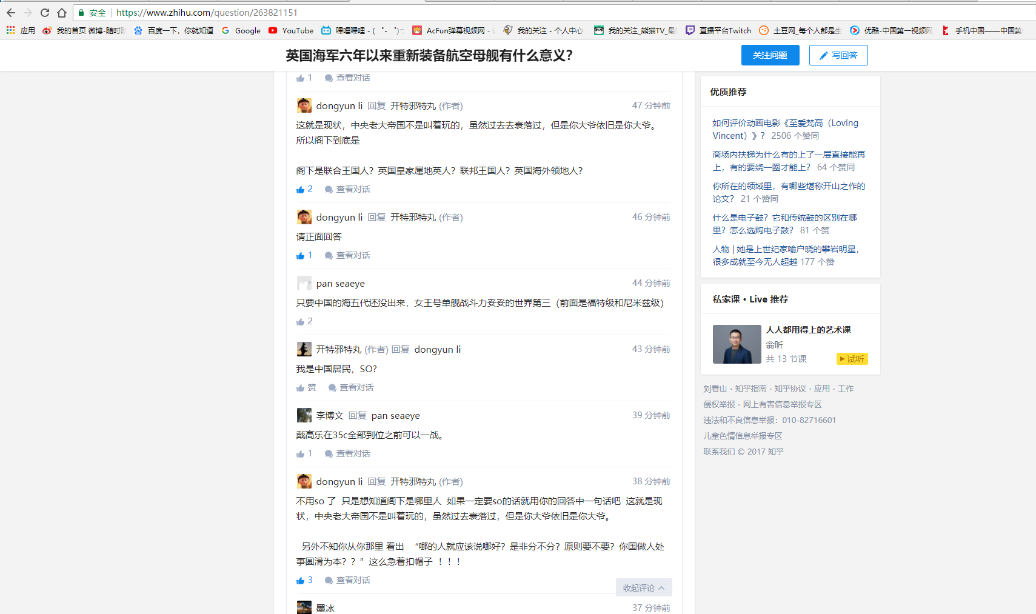Screen dimensions: 1036x614
Task: Open the 网上有害信息举报专区 link
Action: click(782, 404)
